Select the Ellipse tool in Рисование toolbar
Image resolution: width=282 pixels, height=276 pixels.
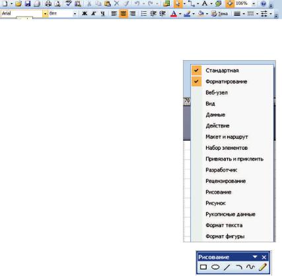pyautogui.click(x=215, y=267)
